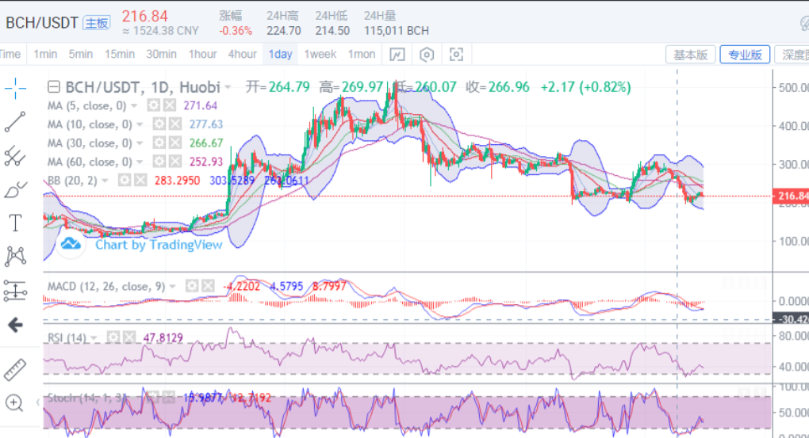Activate the ruler measure tool
This screenshot has height=438, width=809.
(15, 369)
